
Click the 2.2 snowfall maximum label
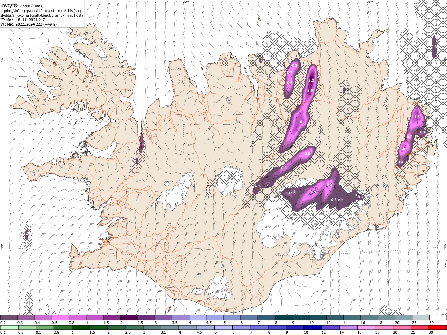[312, 80]
